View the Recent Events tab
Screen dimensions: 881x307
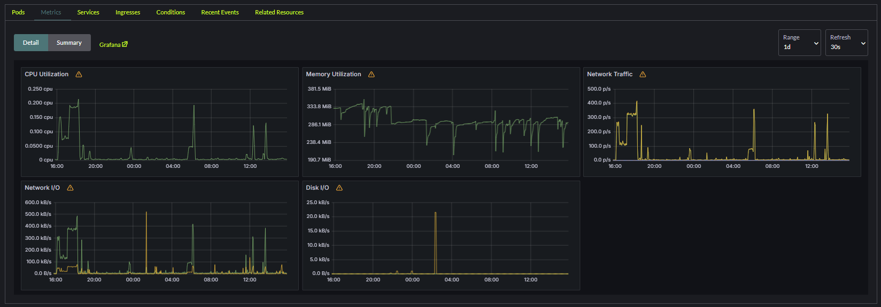pyautogui.click(x=220, y=12)
